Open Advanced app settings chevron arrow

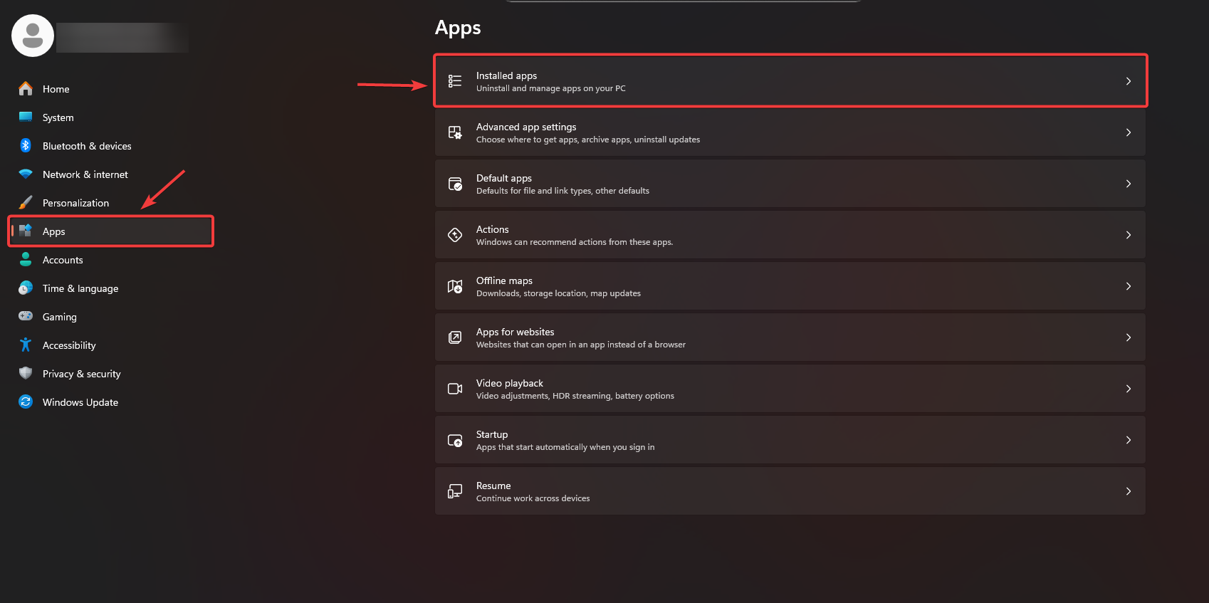[x=1129, y=132]
